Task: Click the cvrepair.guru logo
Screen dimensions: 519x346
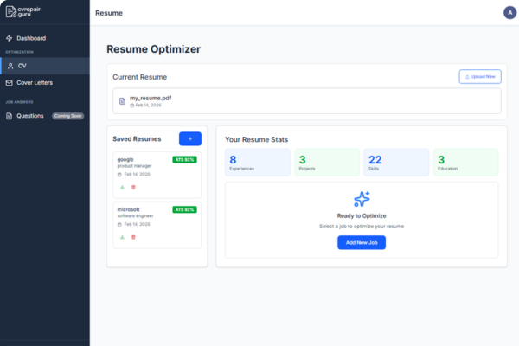Action: coord(22,11)
